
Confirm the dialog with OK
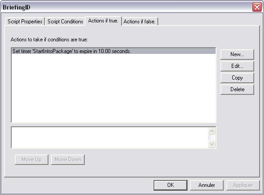[x=170, y=185]
